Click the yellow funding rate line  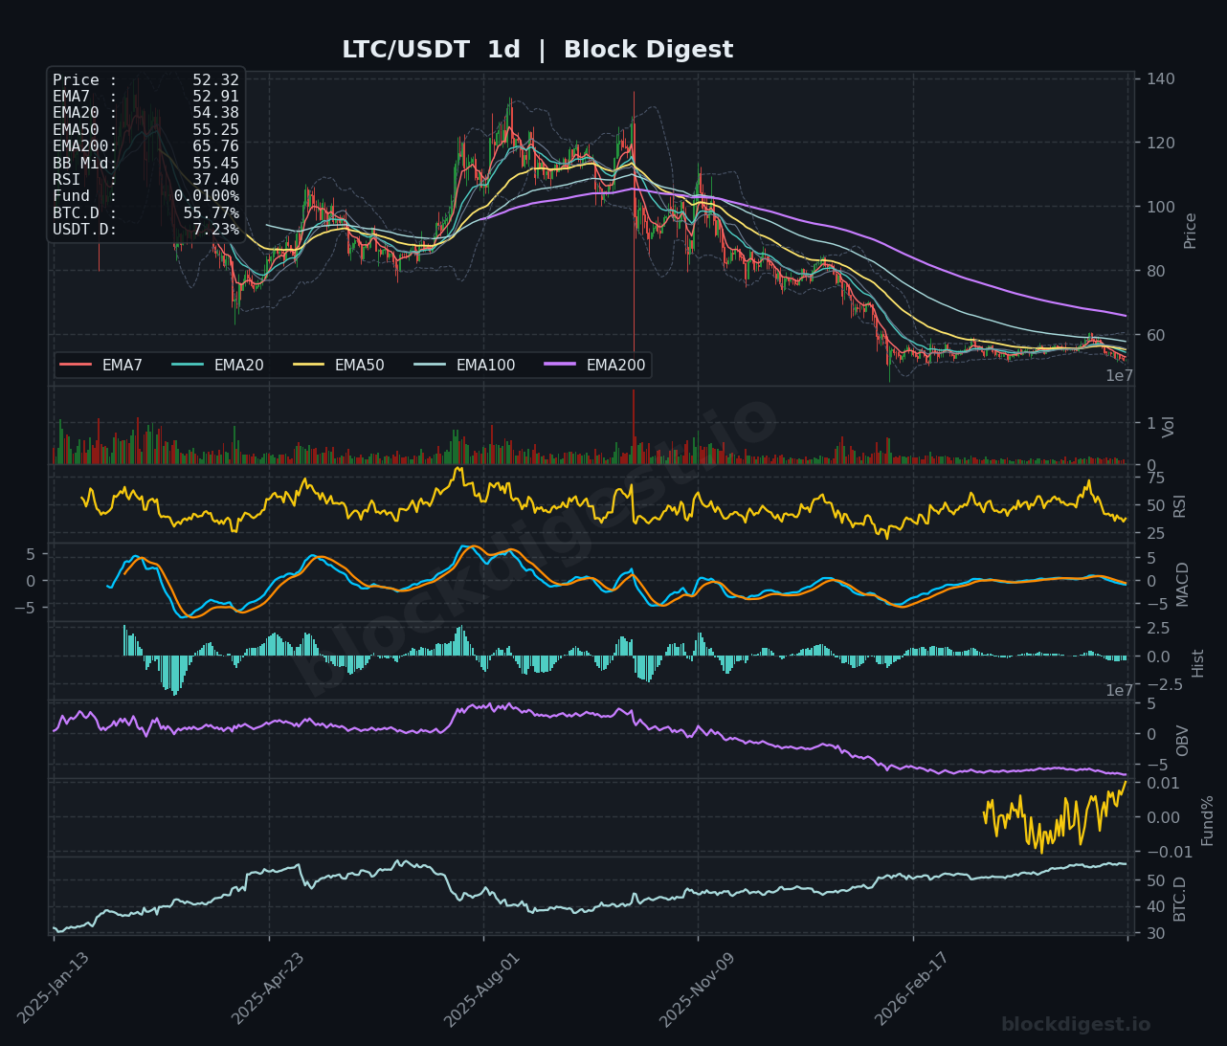(1055, 818)
